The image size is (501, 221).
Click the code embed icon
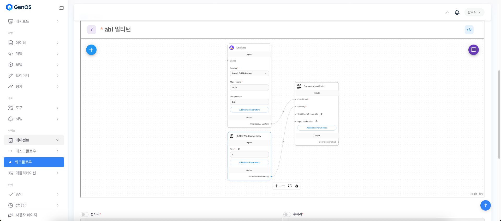point(469,30)
